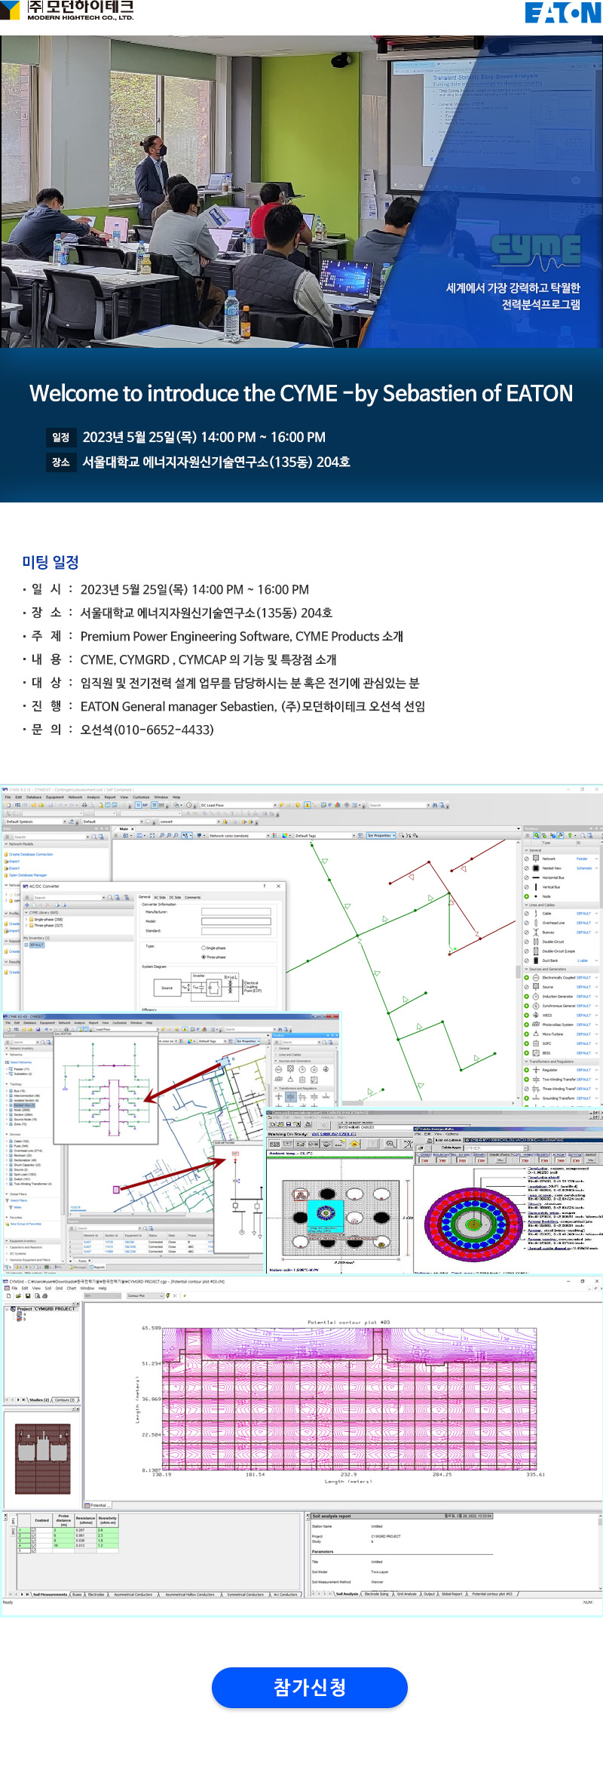This screenshot has width=603, height=1773.
Task: Open the Database menu in the CYME window
Action: tap(34, 797)
